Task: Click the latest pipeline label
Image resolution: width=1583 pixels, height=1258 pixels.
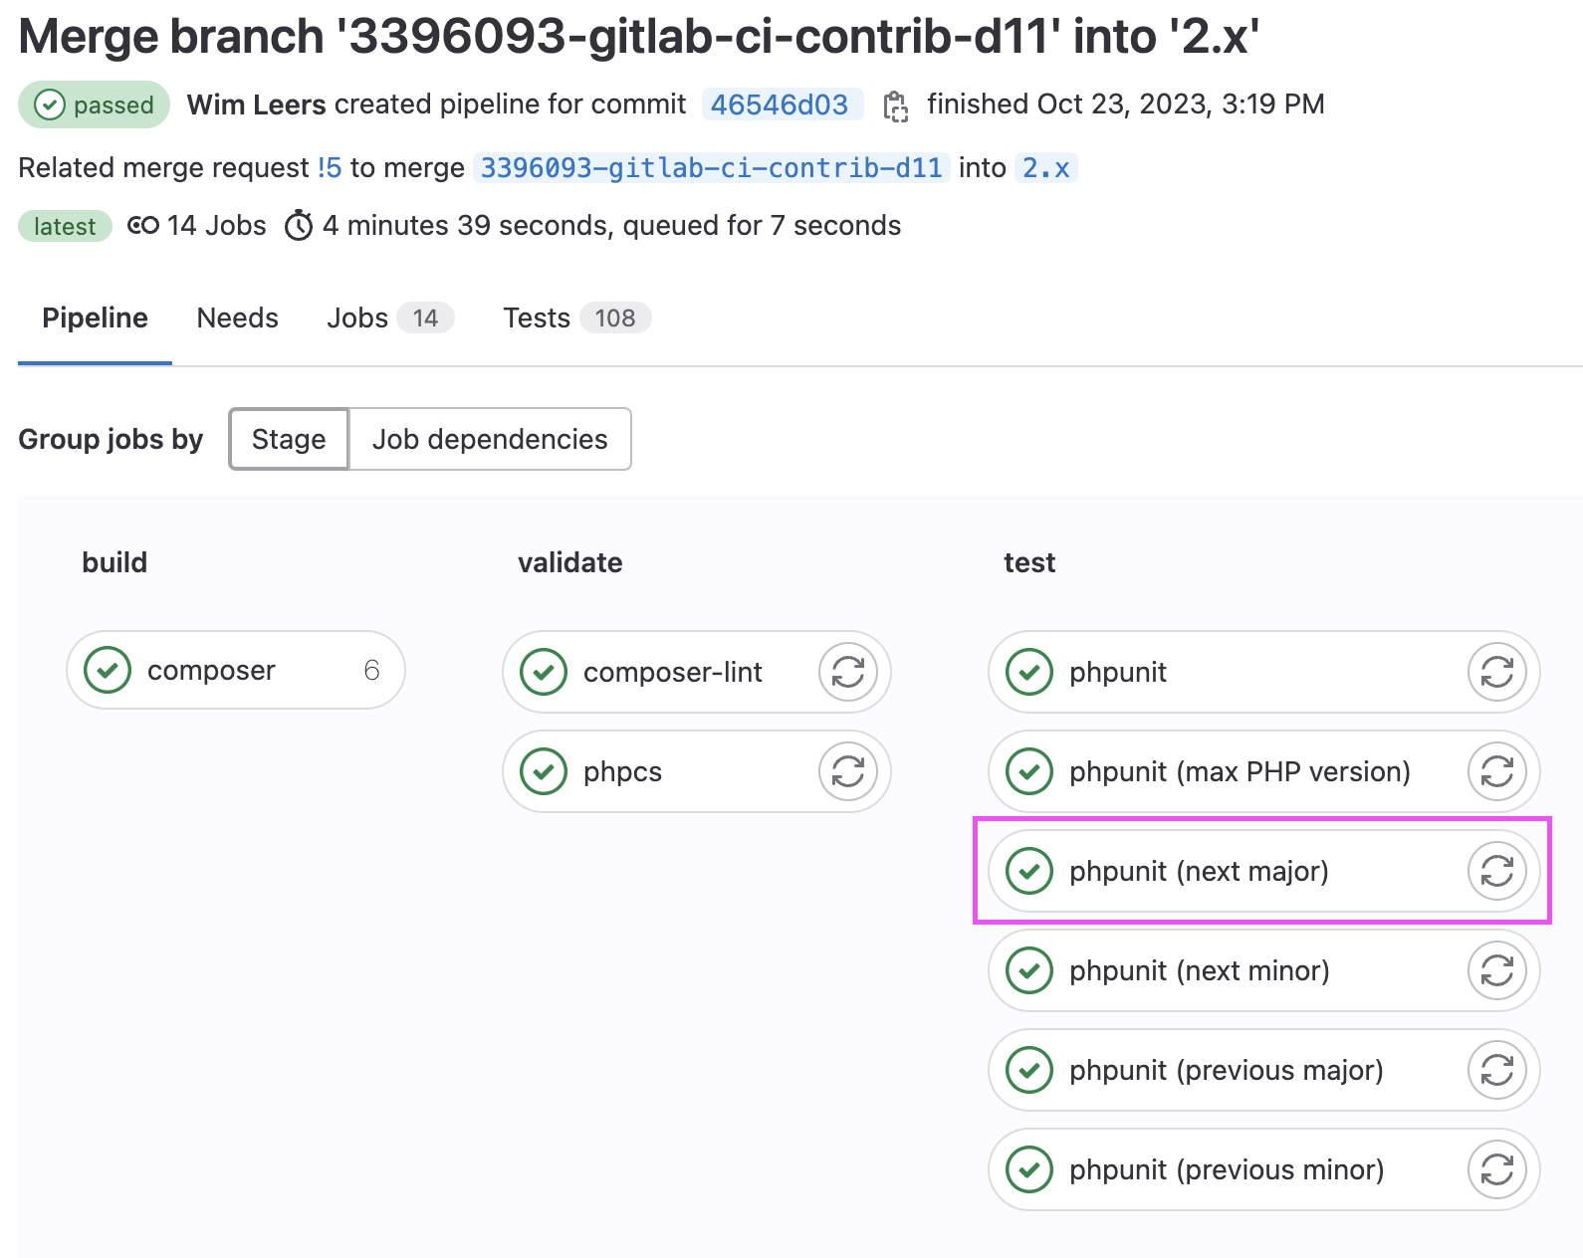Action: point(64,226)
